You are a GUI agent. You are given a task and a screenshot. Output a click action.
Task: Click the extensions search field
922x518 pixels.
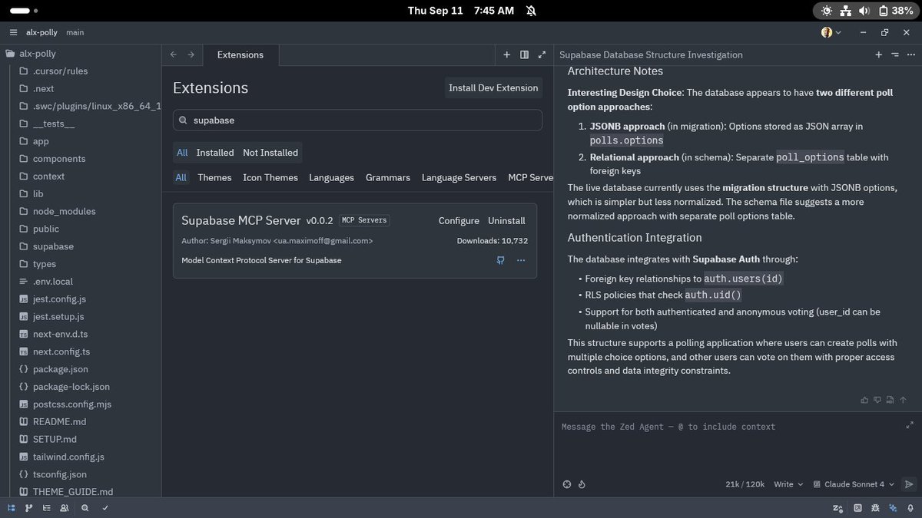359,120
